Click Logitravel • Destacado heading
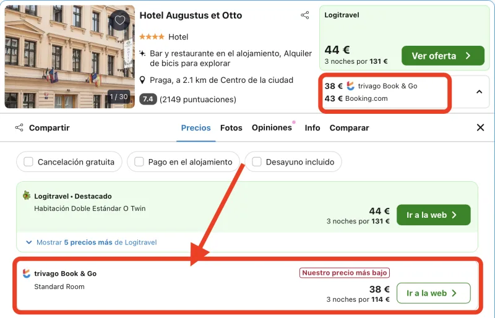495x318 pixels. 73,196
